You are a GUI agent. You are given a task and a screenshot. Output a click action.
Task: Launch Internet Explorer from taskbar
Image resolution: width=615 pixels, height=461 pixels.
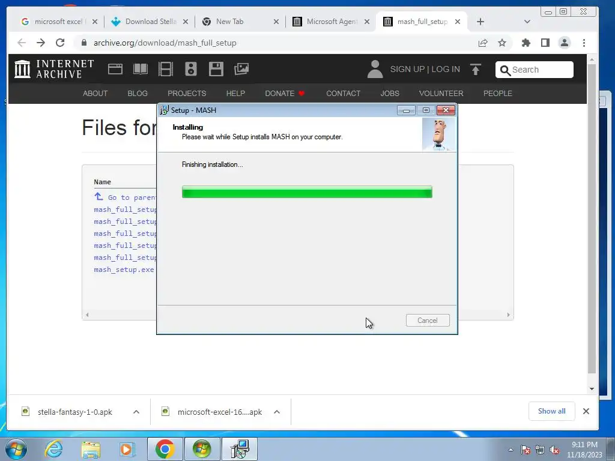tap(53, 449)
